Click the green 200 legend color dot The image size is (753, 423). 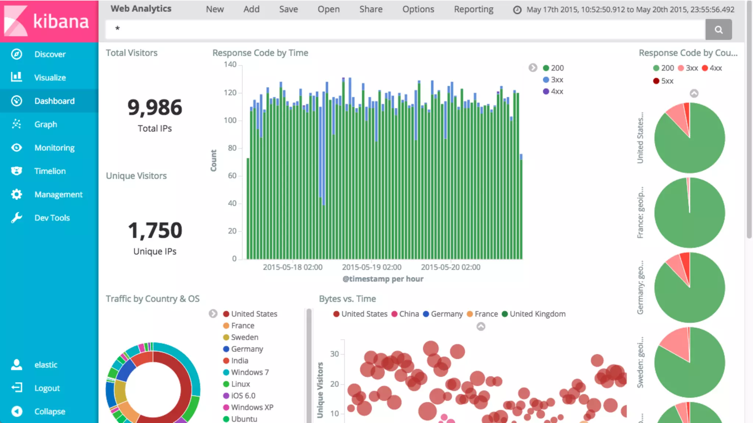coord(546,68)
